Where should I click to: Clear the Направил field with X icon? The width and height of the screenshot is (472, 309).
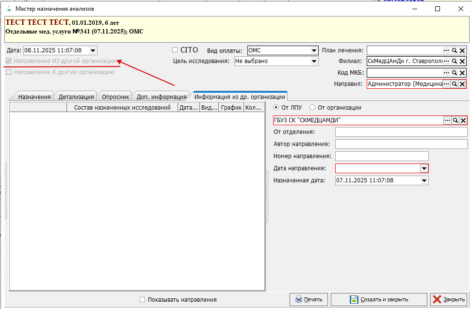tap(462, 84)
